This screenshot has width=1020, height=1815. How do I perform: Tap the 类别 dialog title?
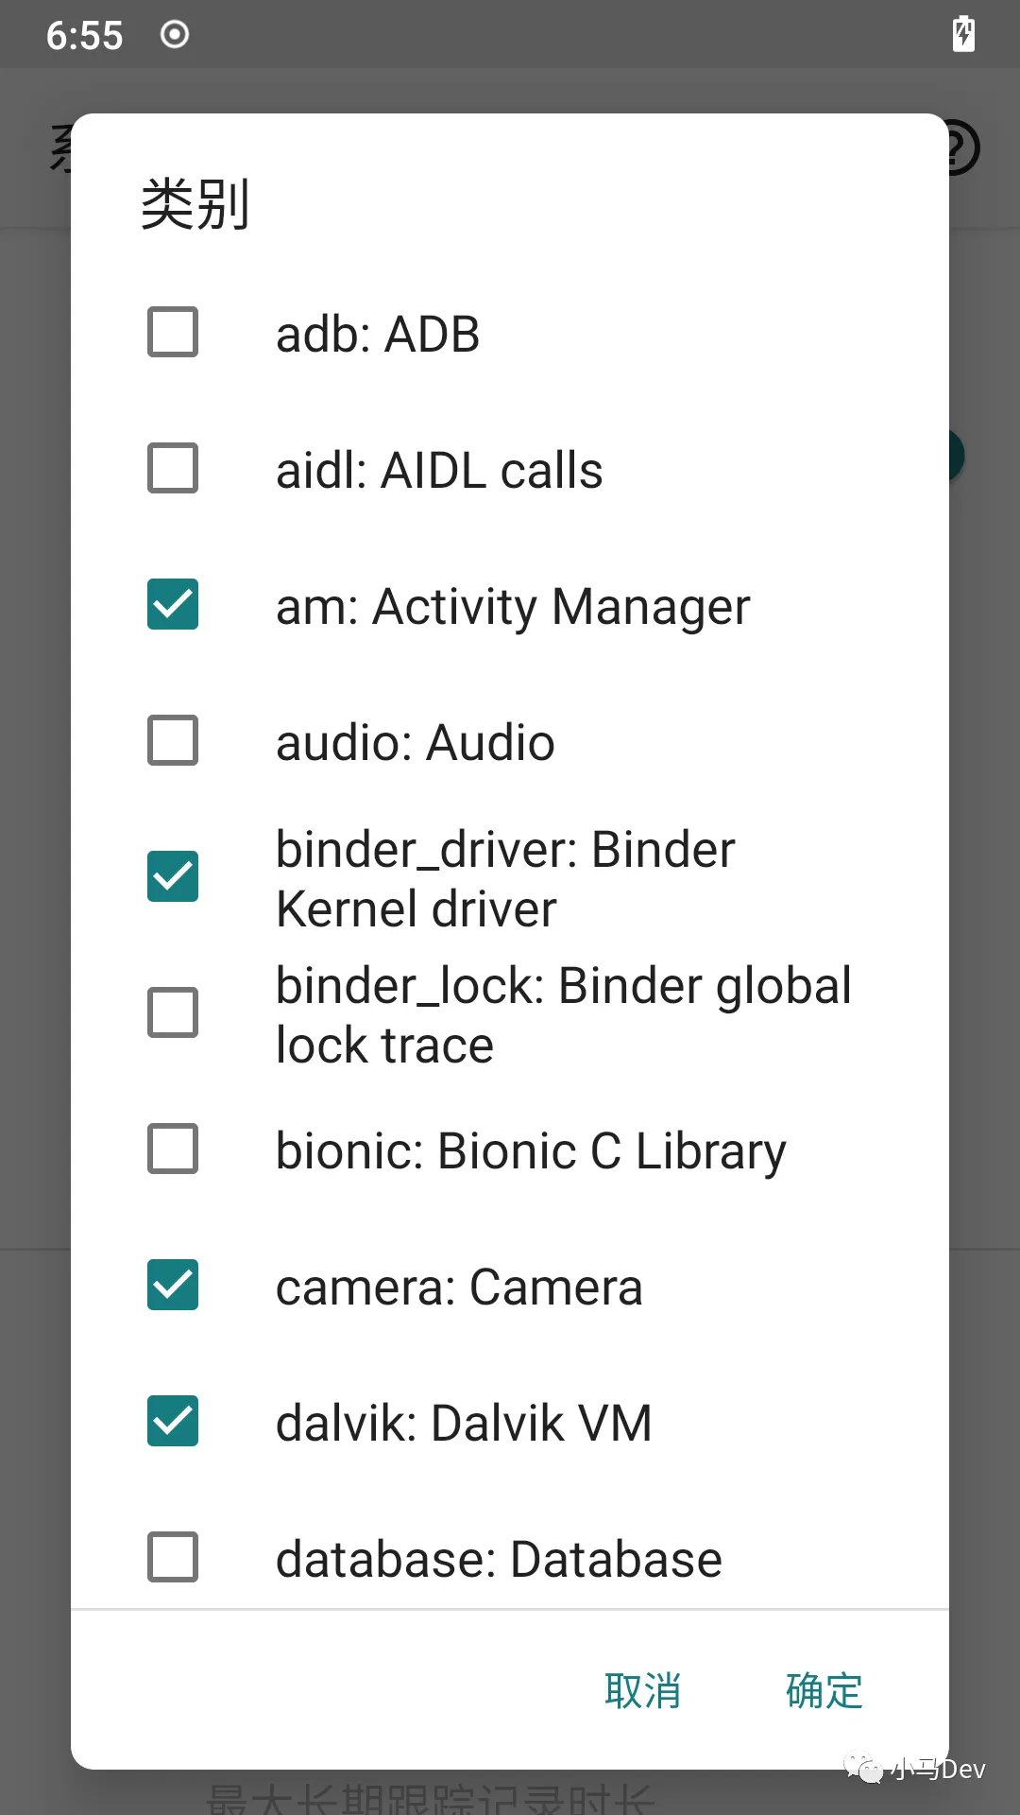[x=195, y=204]
